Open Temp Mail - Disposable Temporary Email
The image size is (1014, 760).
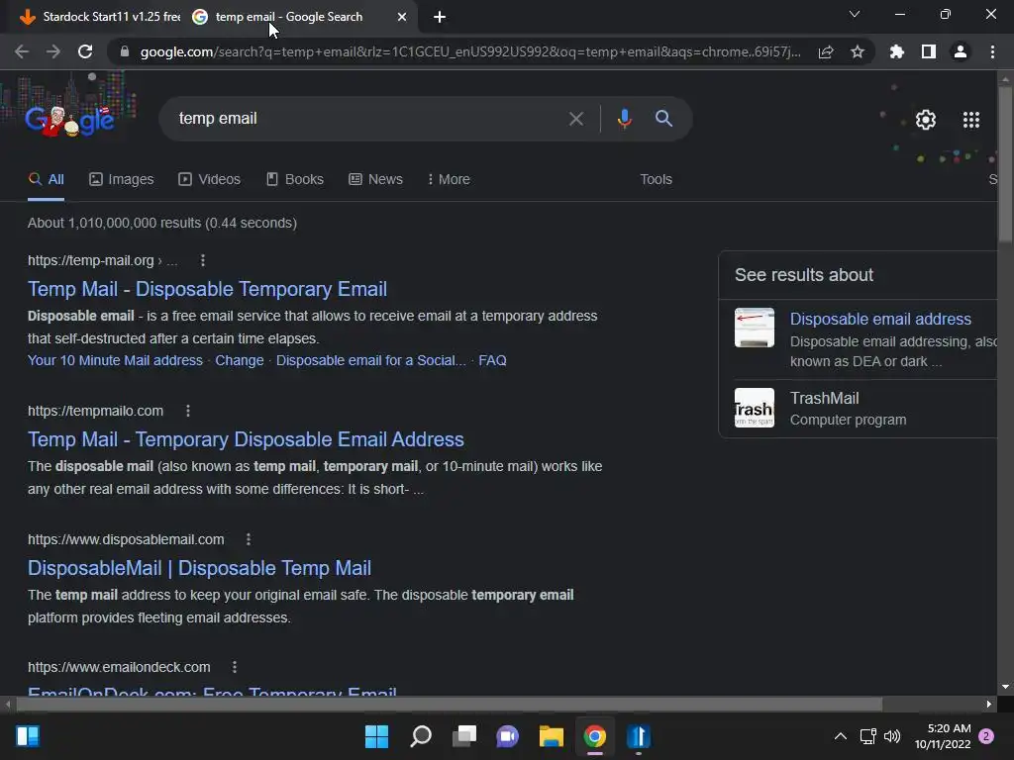click(x=207, y=289)
